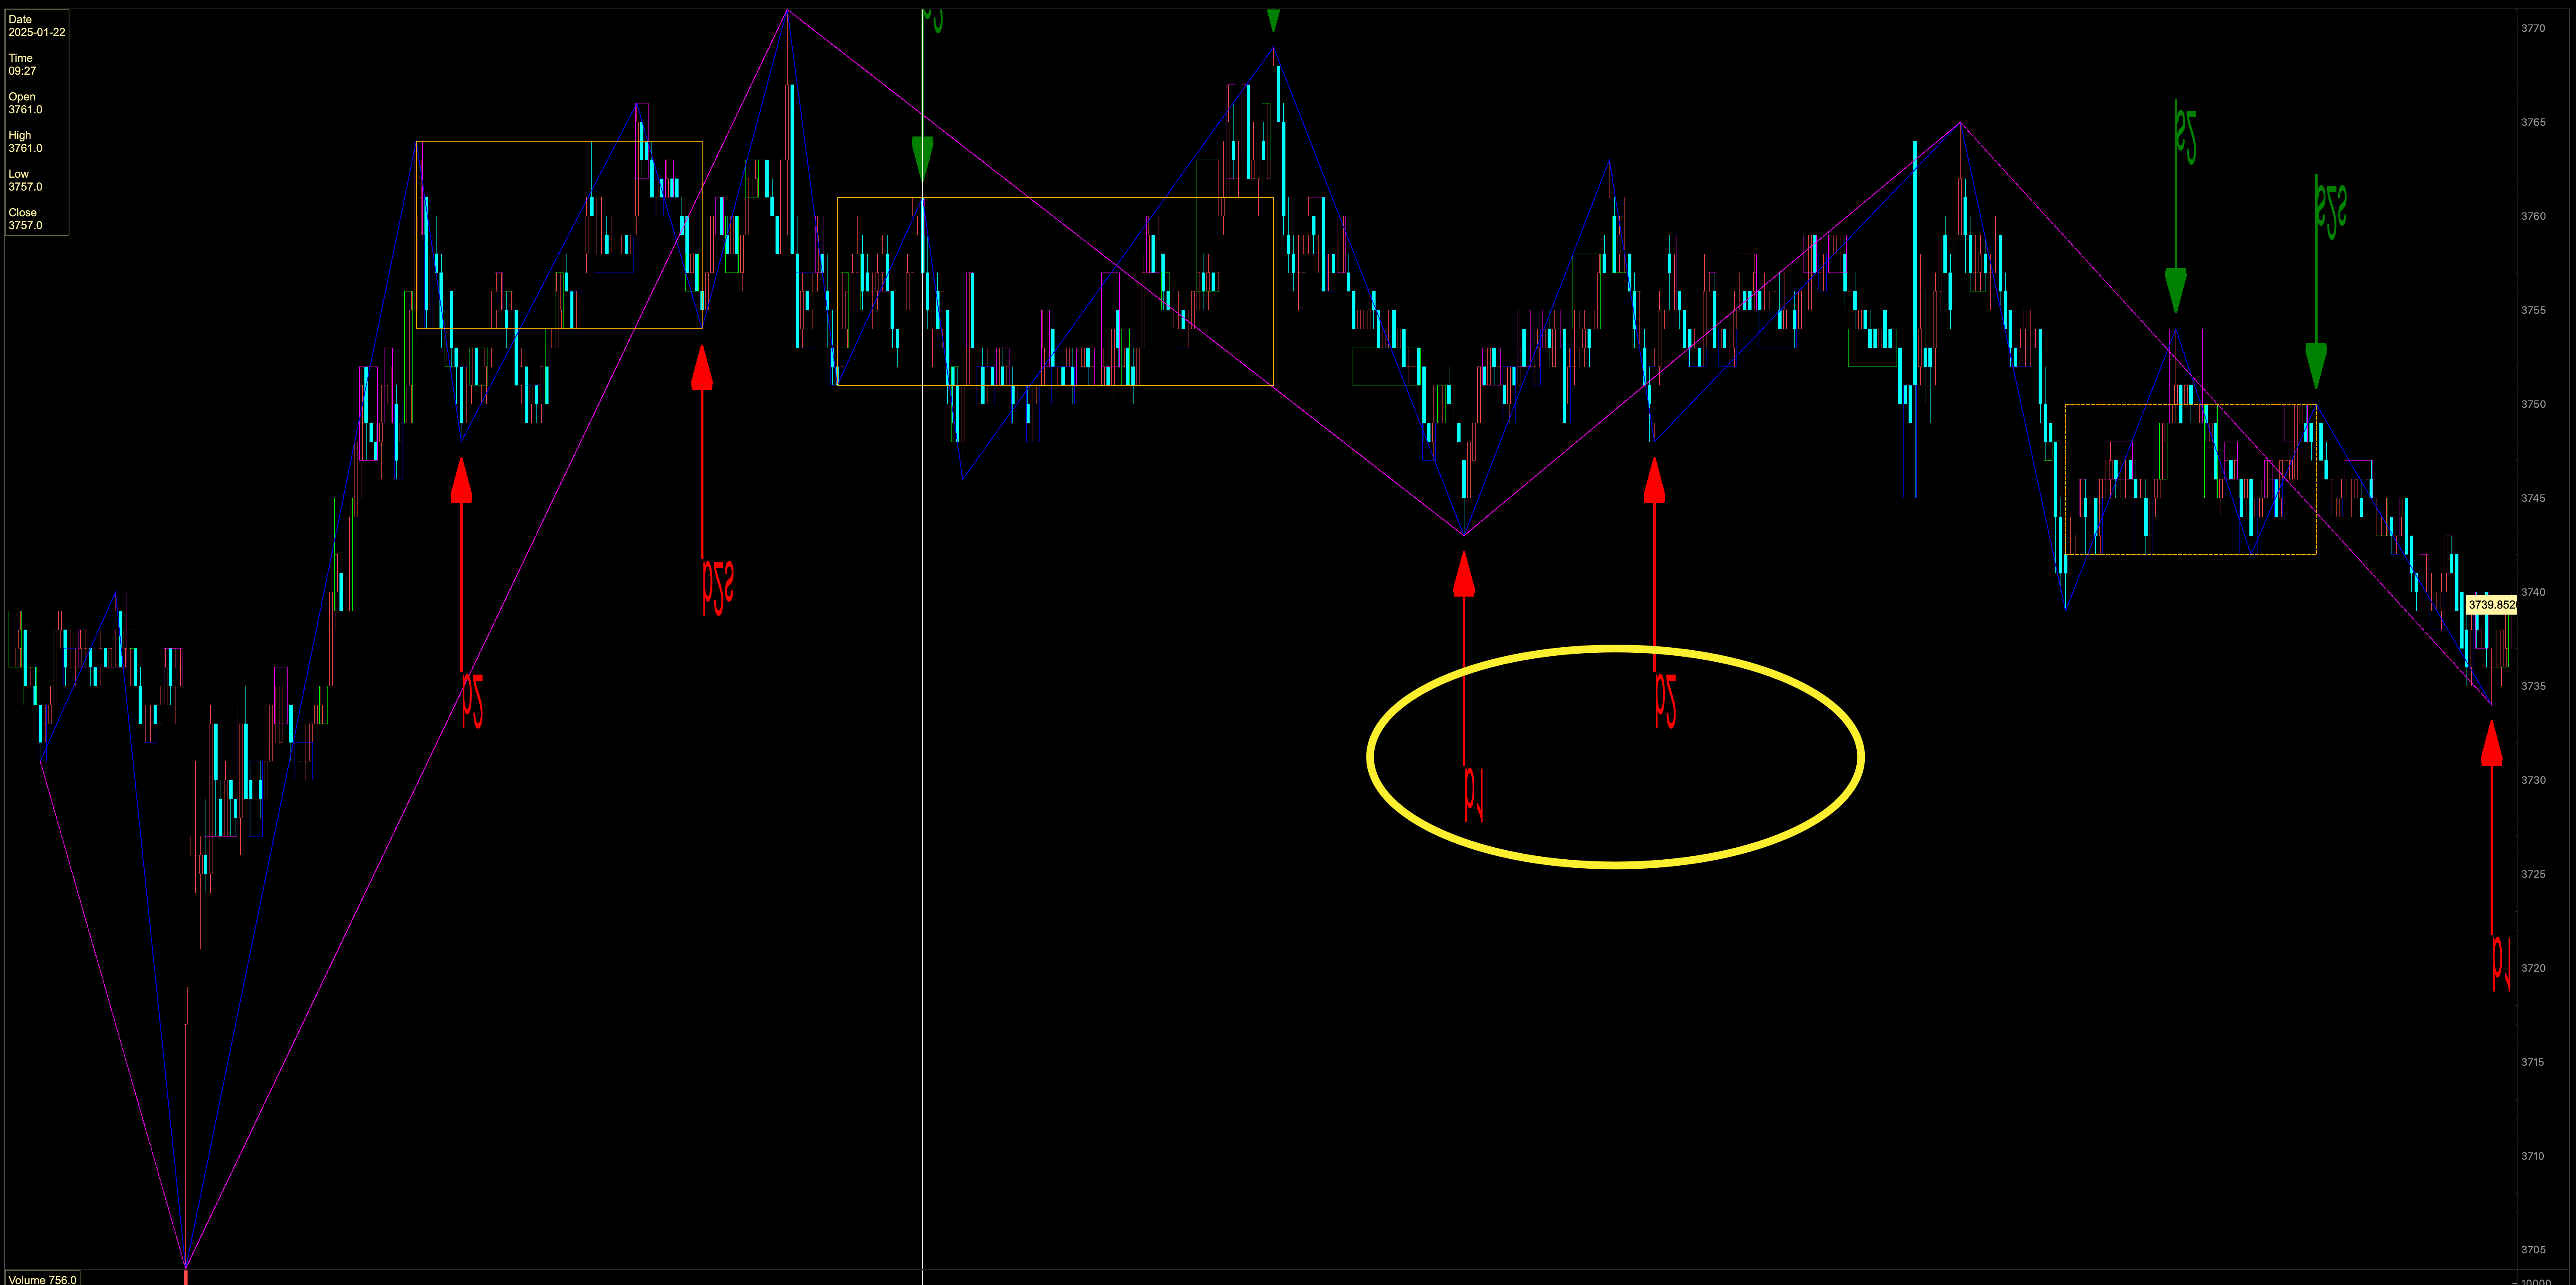This screenshot has width=2576, height=1285.
Task: Click the Close value 3757.0
Action: pyautogui.click(x=25, y=226)
